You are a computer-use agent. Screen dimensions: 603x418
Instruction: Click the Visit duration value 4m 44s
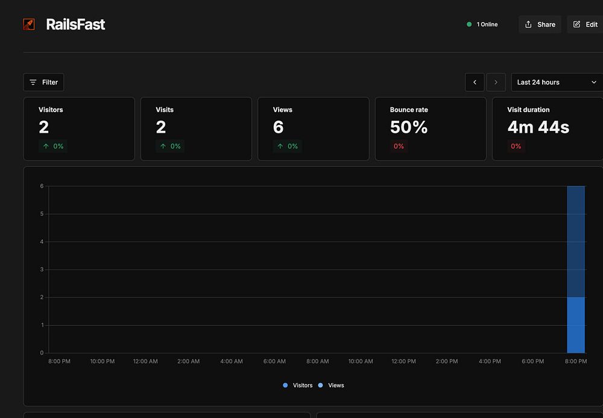pyautogui.click(x=538, y=127)
